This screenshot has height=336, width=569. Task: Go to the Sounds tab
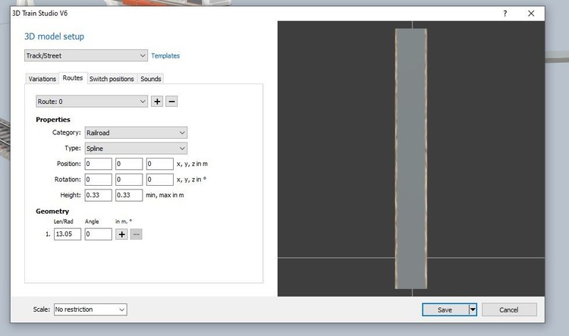(x=151, y=79)
